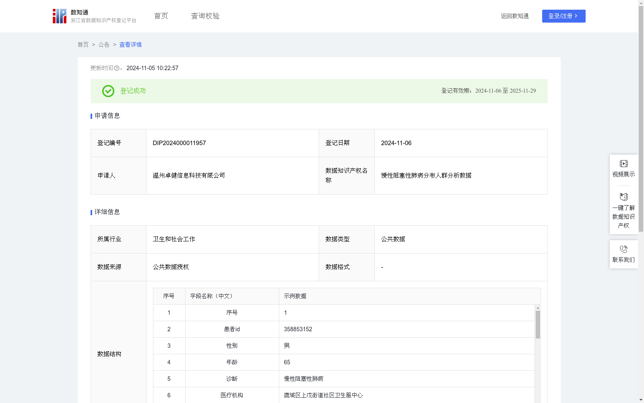Click 公告 in the breadcrumb
This screenshot has width=644, height=403.
point(104,45)
